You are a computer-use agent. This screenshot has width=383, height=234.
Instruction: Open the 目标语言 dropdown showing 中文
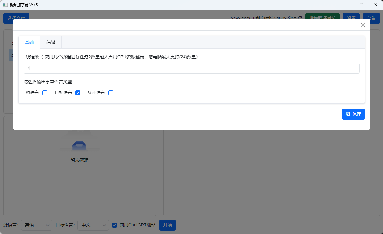click(93, 225)
